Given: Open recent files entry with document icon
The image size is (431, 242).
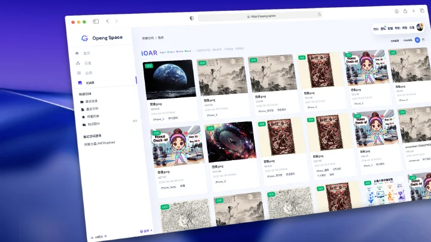Looking at the screenshot, I should tap(90, 109).
